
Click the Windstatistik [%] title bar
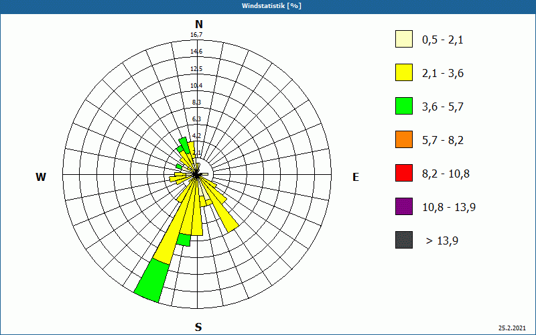coord(268,6)
